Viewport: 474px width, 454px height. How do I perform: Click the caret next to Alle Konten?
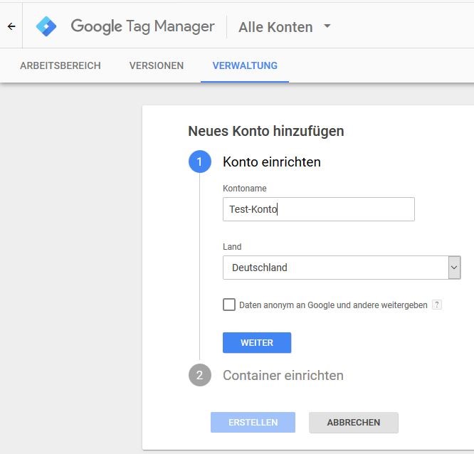click(x=327, y=26)
